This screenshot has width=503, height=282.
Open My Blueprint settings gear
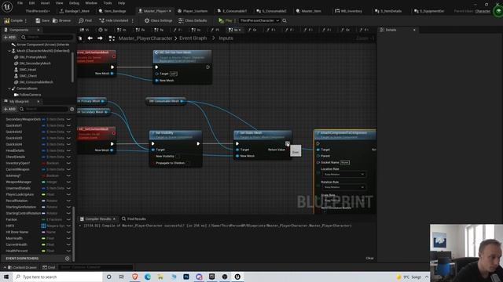coord(72,109)
